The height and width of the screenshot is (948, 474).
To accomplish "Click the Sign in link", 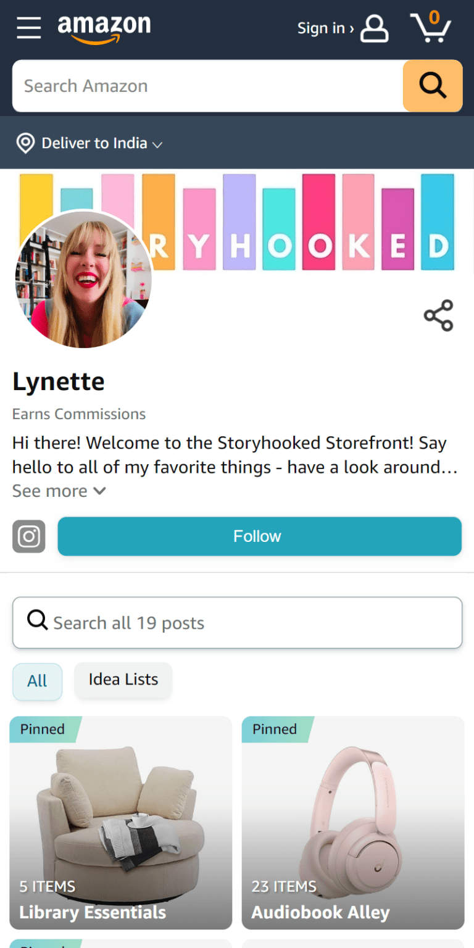I will [325, 28].
